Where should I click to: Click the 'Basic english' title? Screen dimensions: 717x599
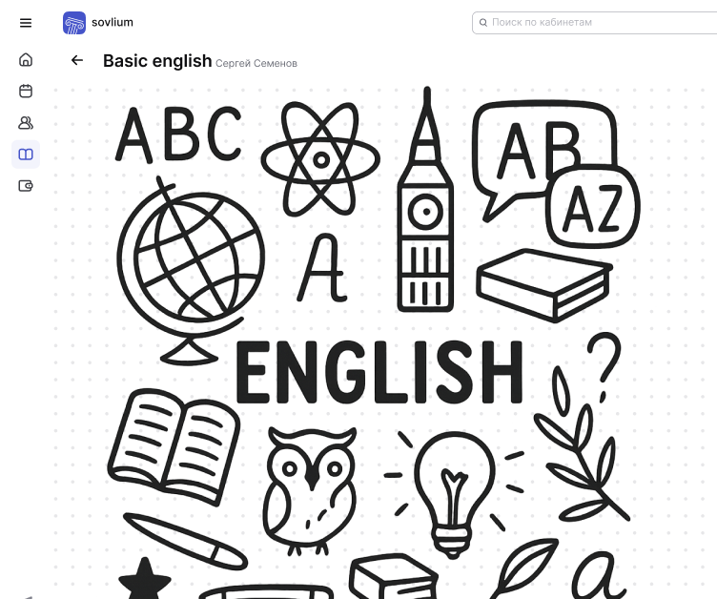coord(157,61)
